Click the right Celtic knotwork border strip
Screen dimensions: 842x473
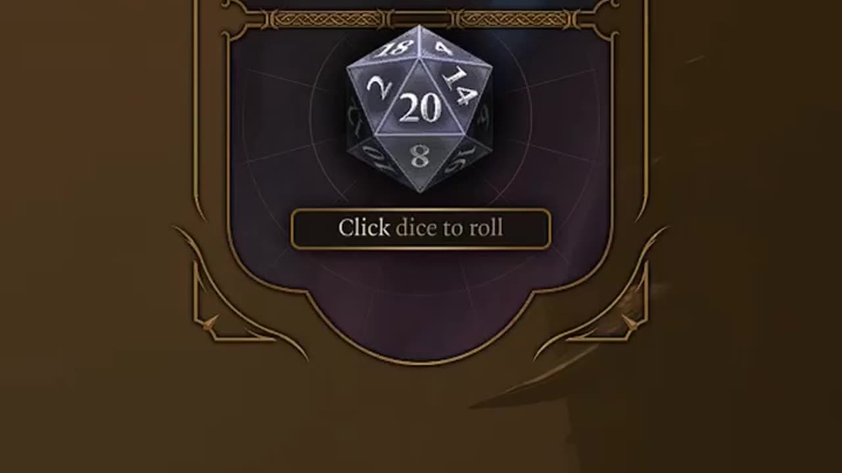coord(512,20)
